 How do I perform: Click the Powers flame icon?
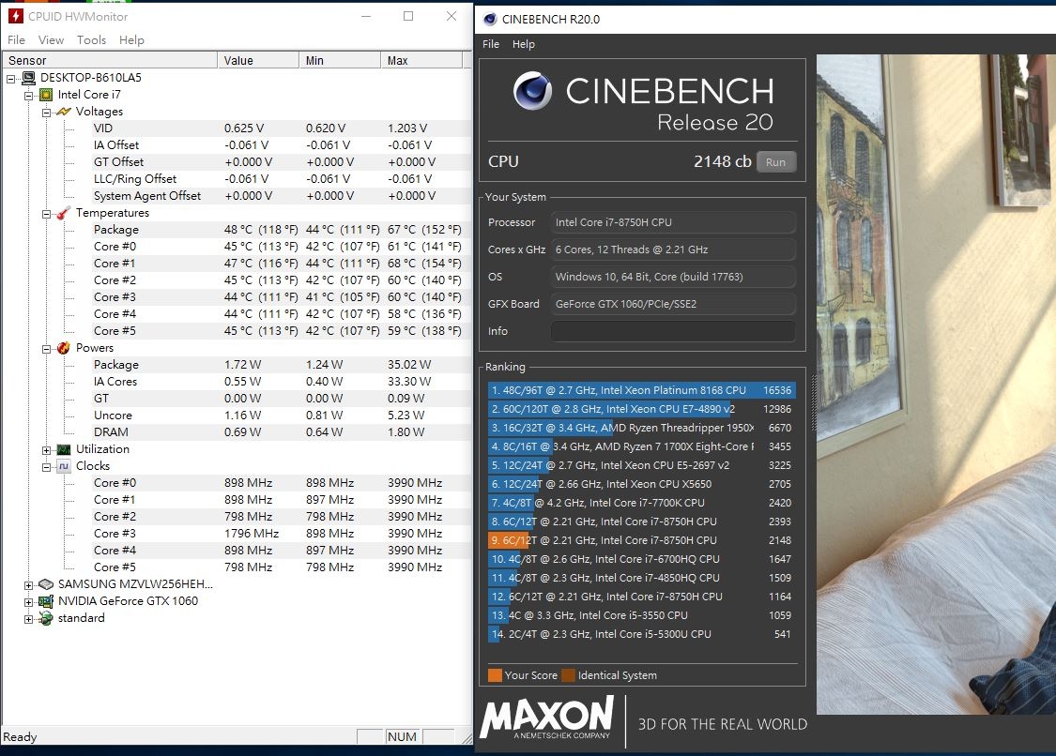coord(63,348)
